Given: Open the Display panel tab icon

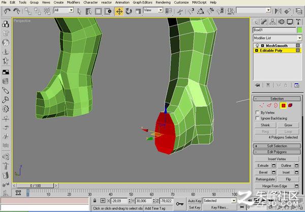Looking at the screenshot, I should tap(290, 22).
